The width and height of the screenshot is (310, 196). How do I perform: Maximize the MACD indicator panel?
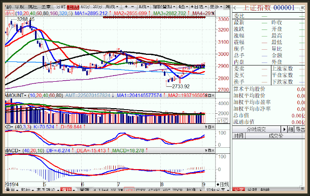(x=210, y=151)
